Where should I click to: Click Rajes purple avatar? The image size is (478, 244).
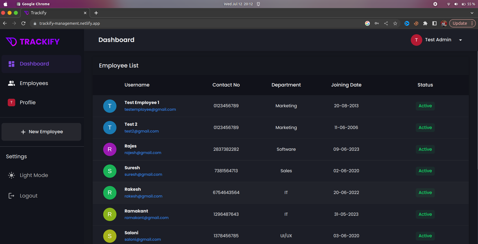[x=110, y=149]
